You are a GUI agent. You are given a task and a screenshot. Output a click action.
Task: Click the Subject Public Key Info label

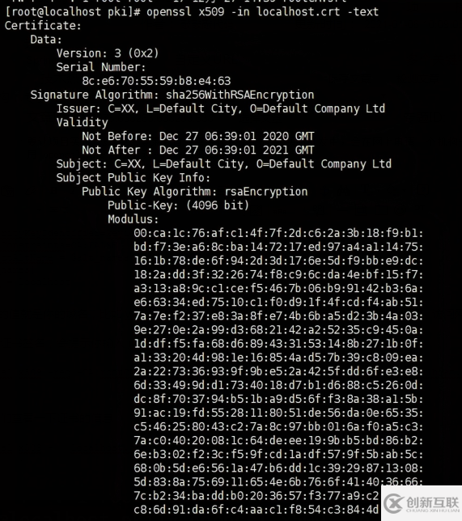[x=134, y=178]
